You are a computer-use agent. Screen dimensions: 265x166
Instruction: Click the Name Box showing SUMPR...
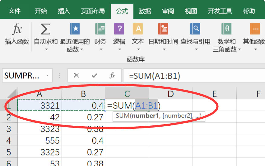[27, 75]
